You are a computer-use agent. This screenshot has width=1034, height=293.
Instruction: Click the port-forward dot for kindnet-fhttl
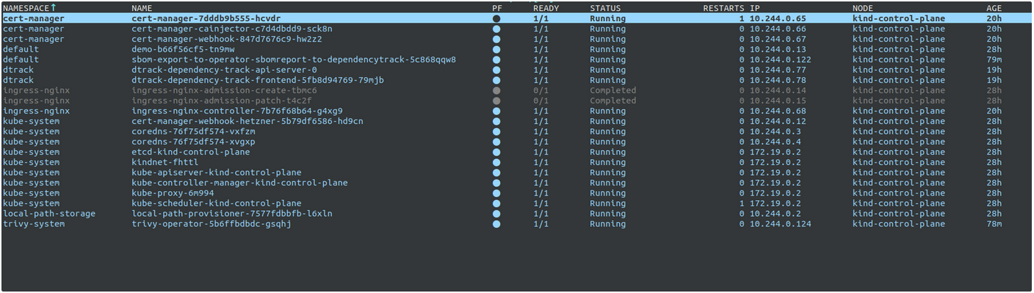(x=496, y=162)
